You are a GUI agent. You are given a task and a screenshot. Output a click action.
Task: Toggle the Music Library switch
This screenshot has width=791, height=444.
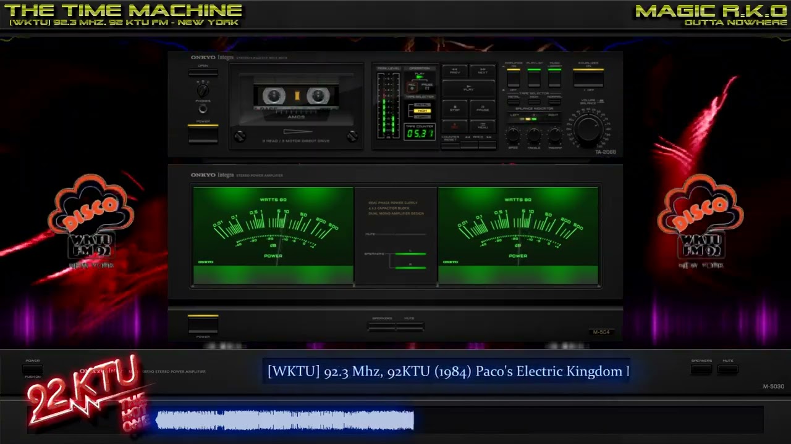point(554,78)
